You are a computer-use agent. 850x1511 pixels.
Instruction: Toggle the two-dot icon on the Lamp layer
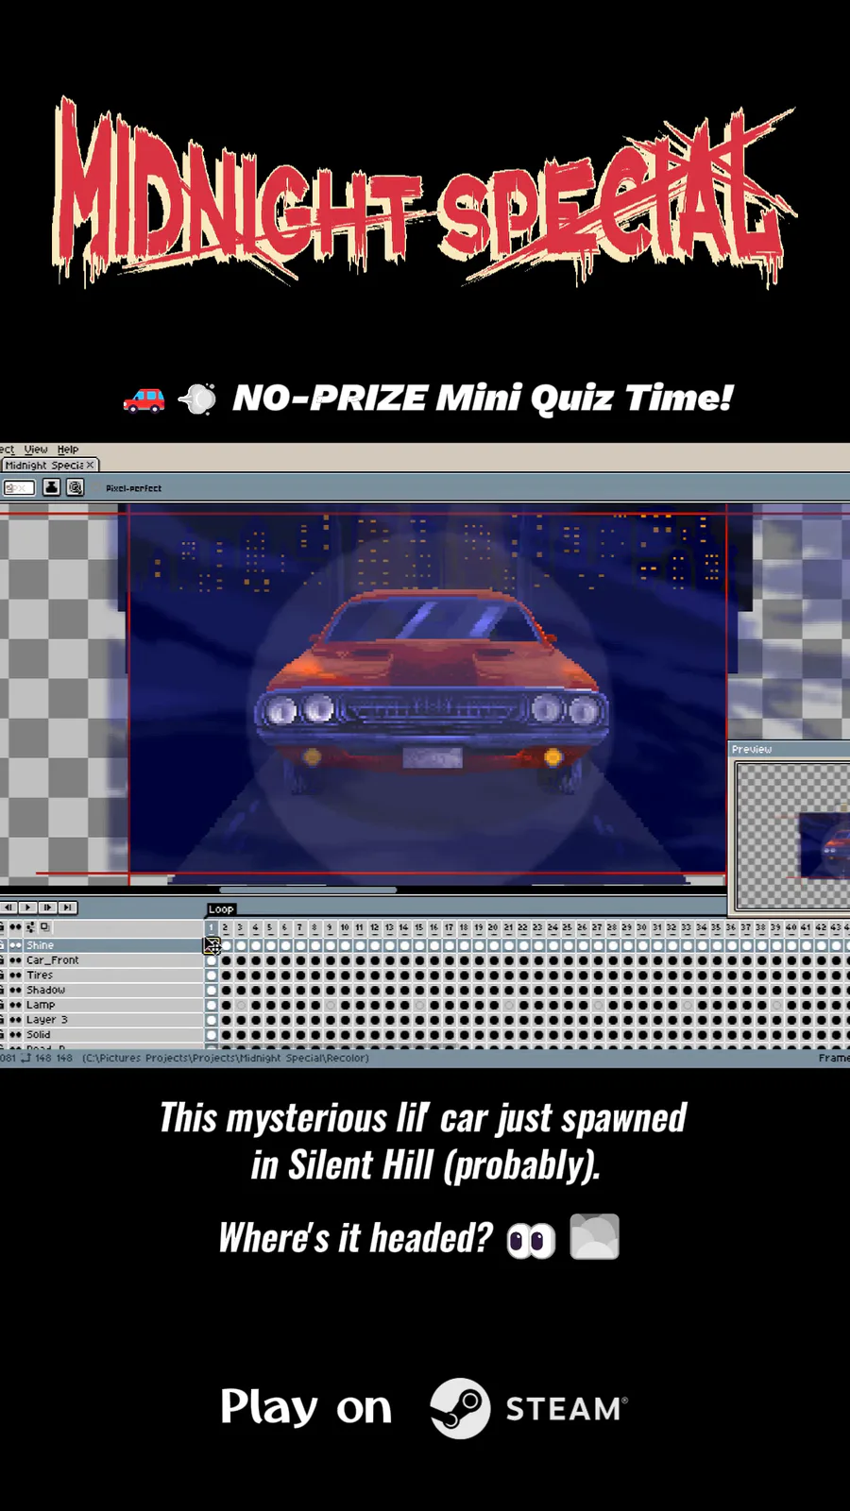pos(15,1005)
